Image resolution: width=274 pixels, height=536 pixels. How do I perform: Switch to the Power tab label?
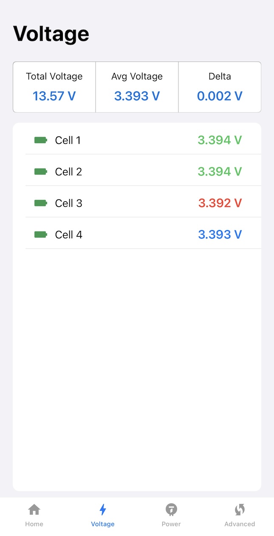(171, 524)
